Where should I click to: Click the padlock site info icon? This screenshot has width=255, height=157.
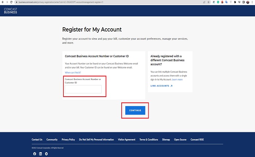coord(16,2)
